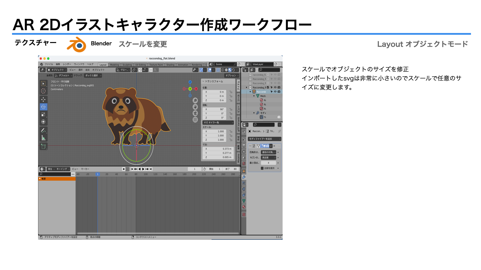Open the ボックス選択 drag dropdown
Screen dimensions: 481x270
pos(93,75)
